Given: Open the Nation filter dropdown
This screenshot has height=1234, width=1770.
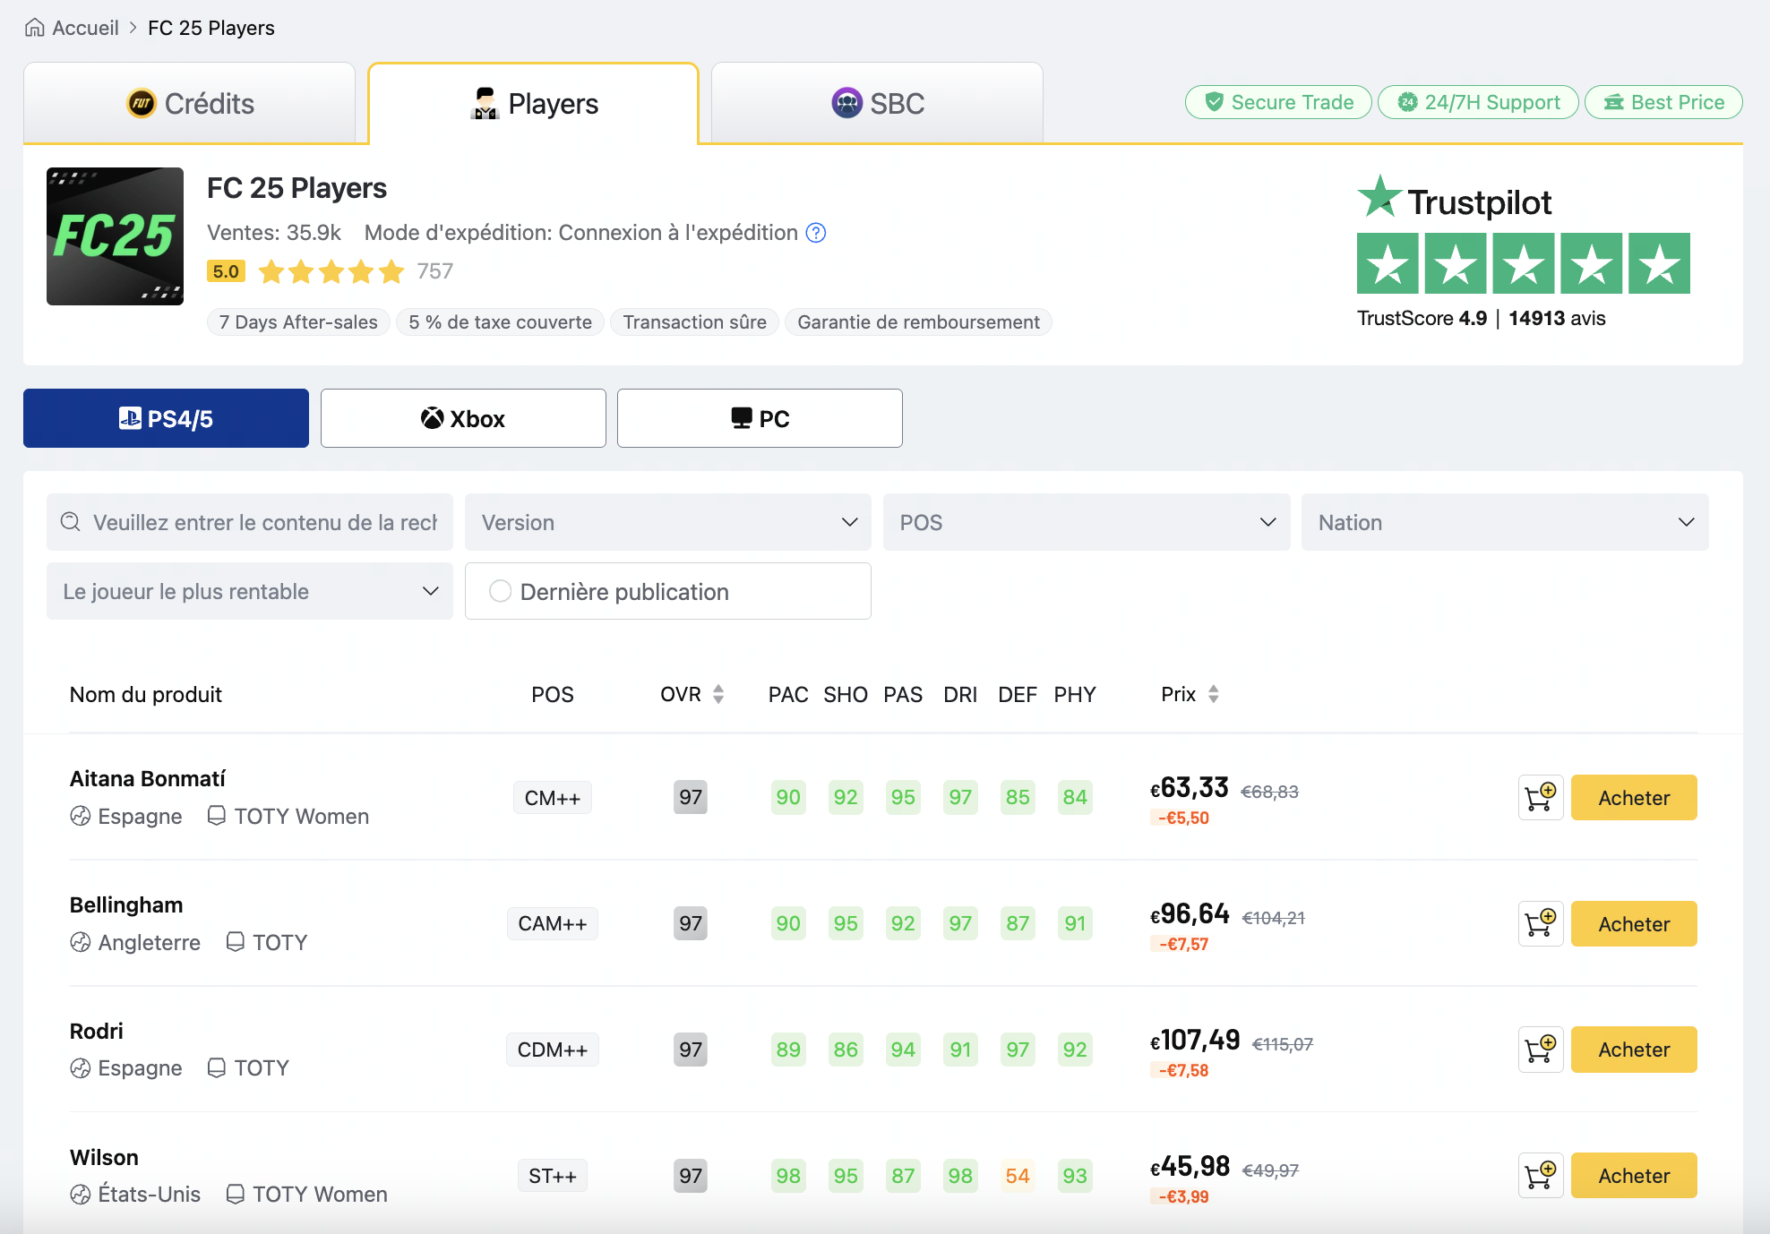Looking at the screenshot, I should coord(1505,522).
